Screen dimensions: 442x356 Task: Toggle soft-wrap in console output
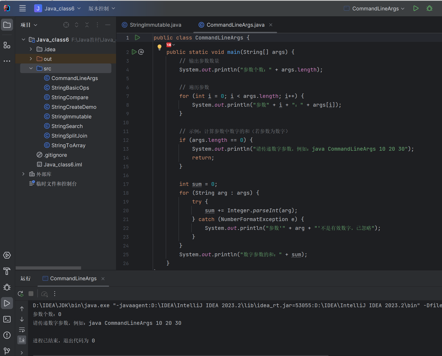[x=22, y=330]
